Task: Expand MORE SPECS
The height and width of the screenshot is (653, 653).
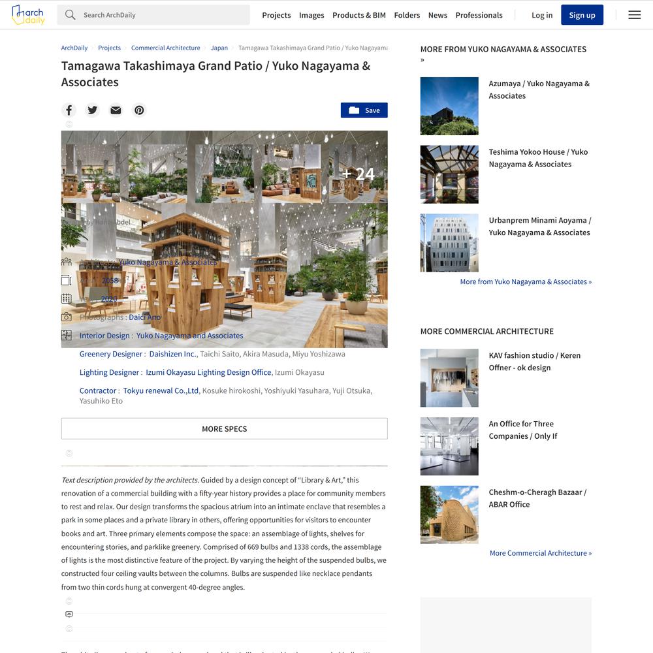Action: [x=224, y=428]
